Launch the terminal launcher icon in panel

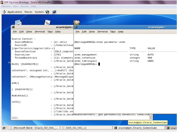click(x=54, y=12)
